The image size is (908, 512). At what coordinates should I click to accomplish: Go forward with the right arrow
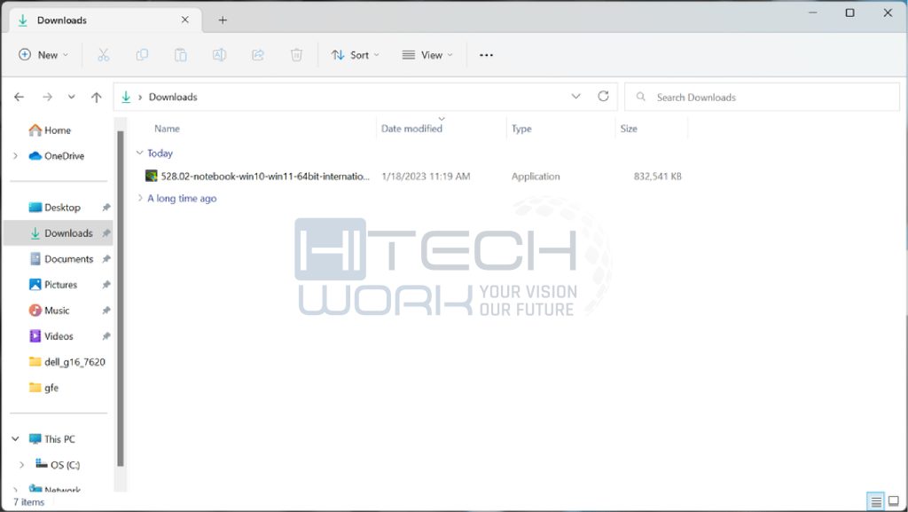tap(48, 97)
